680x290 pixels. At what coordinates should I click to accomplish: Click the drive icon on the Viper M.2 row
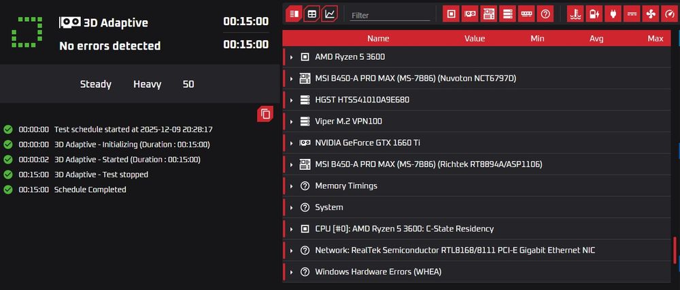(305, 121)
